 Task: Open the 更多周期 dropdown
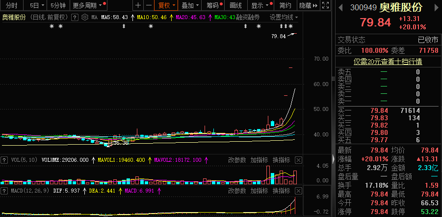88,5
